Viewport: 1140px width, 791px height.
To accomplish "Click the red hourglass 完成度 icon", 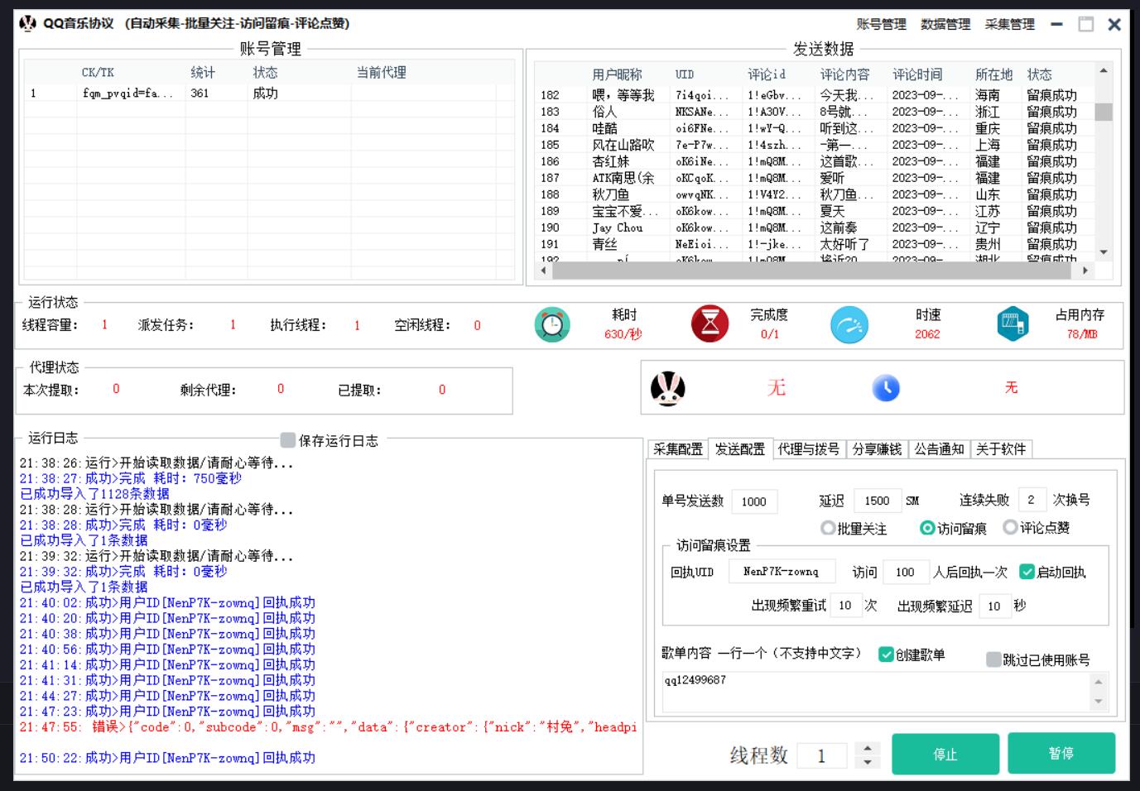I will tap(709, 324).
